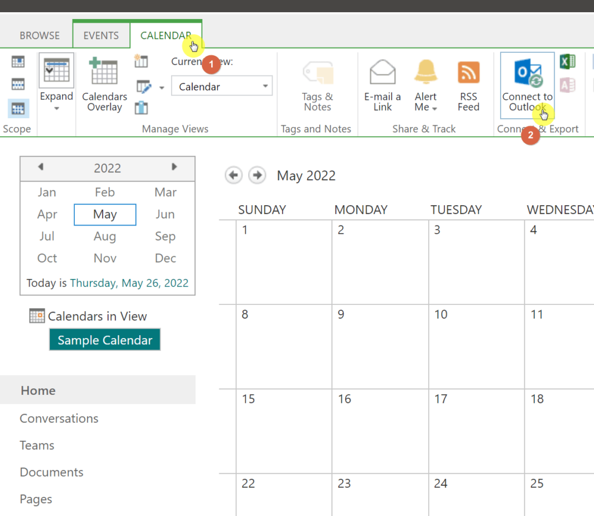Open the Alert Me bell menu

(426, 86)
